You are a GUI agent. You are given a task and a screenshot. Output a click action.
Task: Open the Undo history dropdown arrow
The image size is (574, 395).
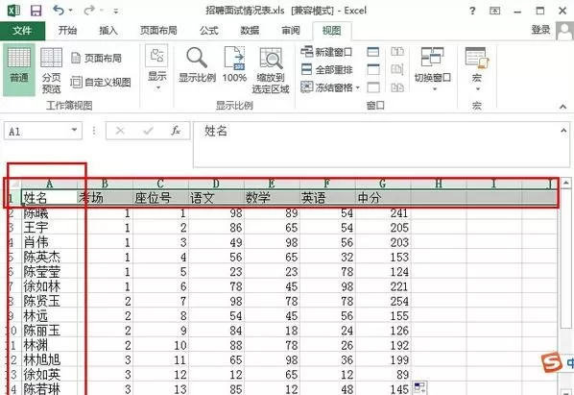pyautogui.click(x=71, y=11)
